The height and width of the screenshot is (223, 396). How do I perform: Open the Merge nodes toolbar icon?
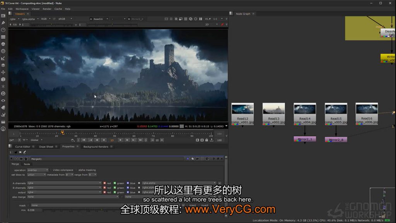(3, 65)
